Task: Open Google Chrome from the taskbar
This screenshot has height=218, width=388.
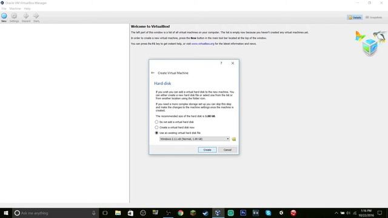Action: coord(181,213)
